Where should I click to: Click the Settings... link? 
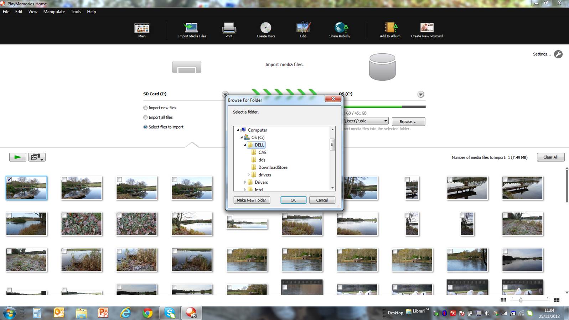542,54
